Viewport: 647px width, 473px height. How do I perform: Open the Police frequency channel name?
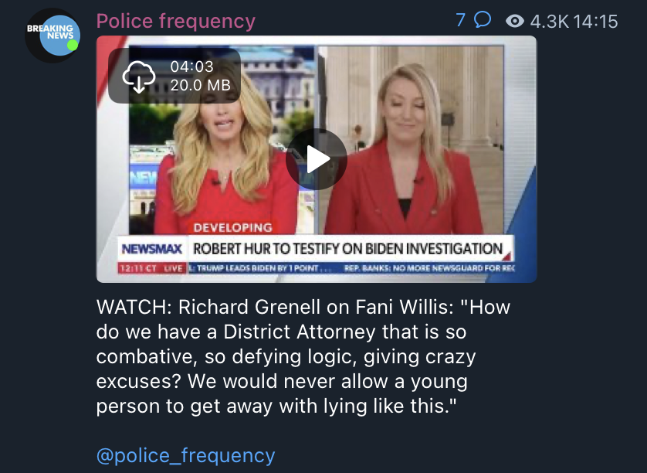tap(176, 21)
